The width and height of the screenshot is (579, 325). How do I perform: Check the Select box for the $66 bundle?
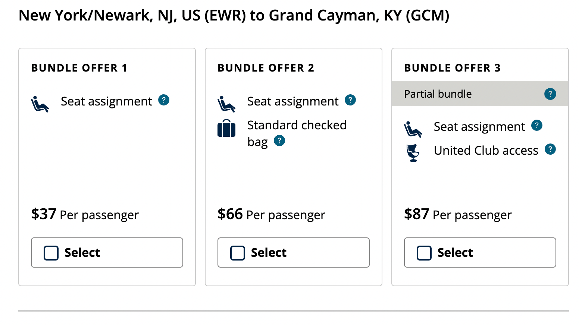238,253
